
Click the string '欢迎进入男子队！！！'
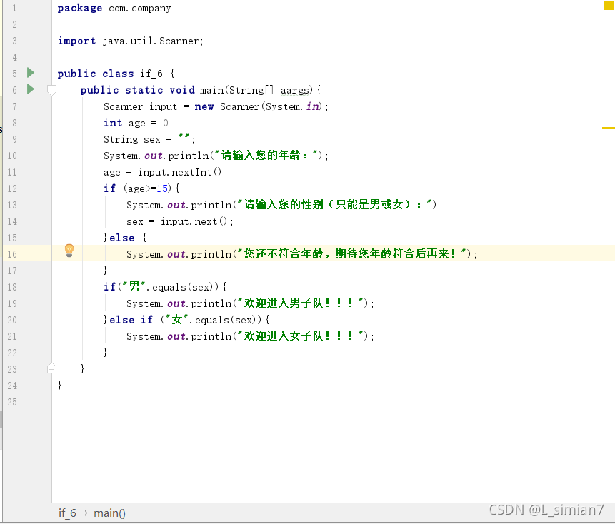pos(300,303)
